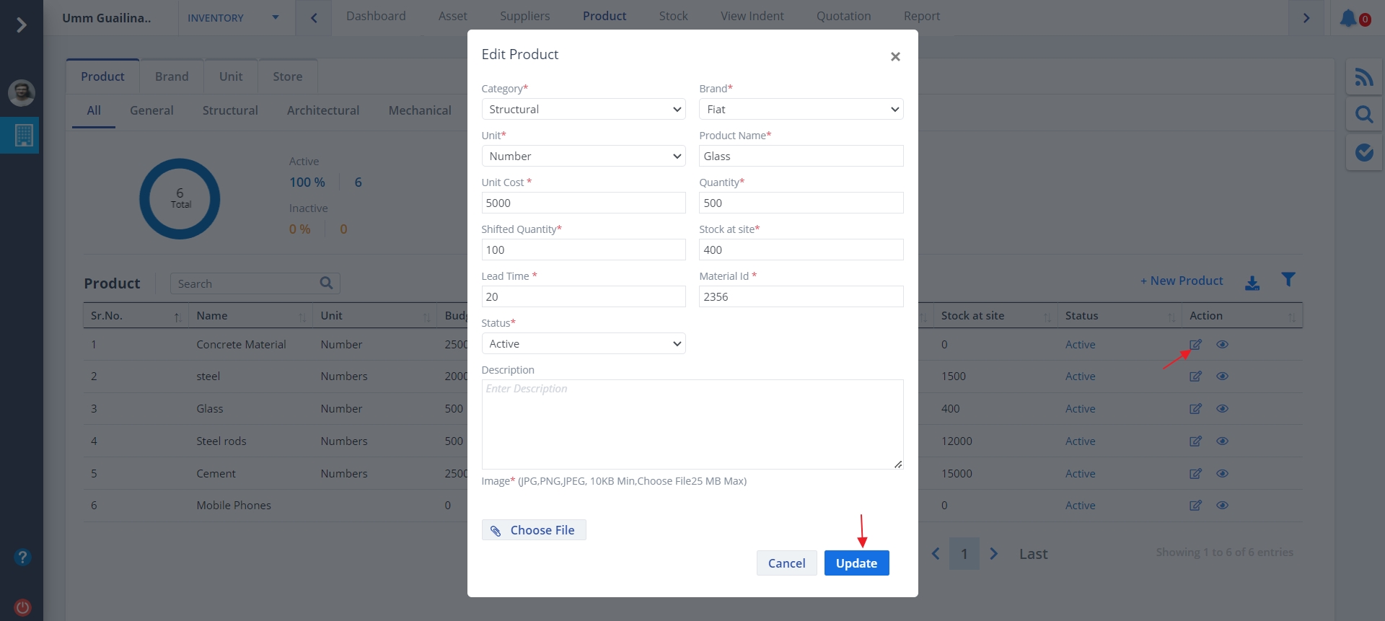Open the help question mark icon
The height and width of the screenshot is (621, 1385).
[x=22, y=557]
